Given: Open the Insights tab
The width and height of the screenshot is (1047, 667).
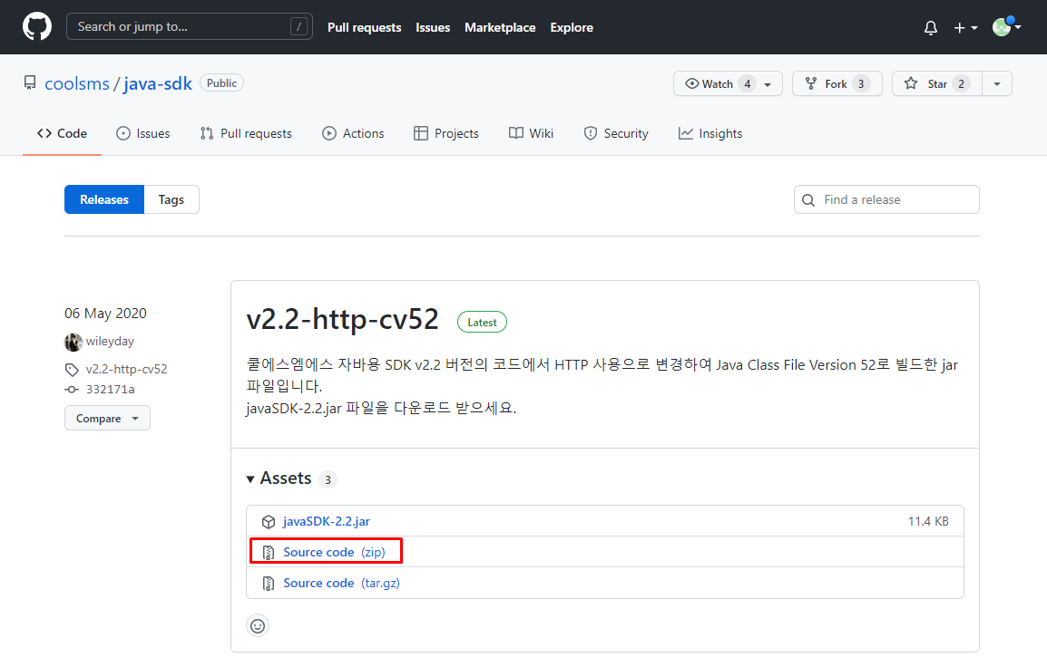Looking at the screenshot, I should (x=710, y=133).
